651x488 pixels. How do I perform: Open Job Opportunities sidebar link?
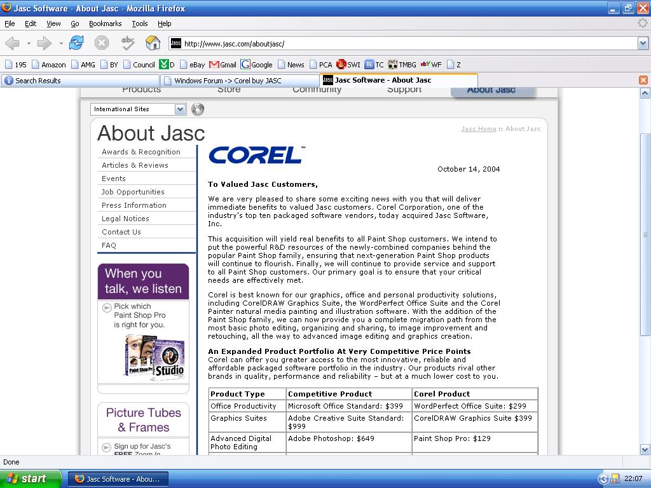pos(133,192)
